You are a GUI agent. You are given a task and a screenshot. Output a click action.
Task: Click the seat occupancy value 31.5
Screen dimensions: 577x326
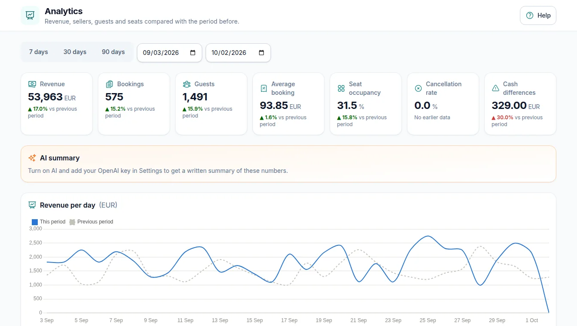pos(347,106)
